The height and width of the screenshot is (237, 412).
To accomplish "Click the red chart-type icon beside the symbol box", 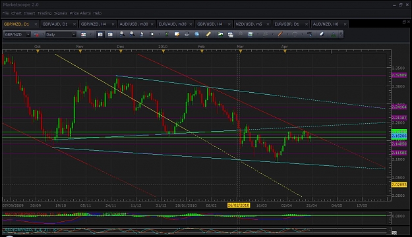I will (x=36, y=34).
